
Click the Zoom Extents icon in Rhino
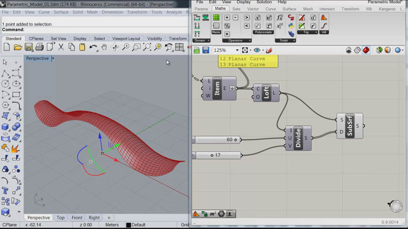[x=147, y=47]
